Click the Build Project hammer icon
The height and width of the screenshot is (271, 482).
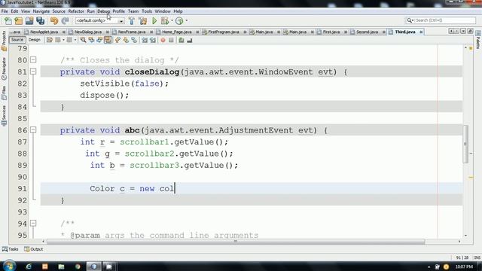[132, 20]
